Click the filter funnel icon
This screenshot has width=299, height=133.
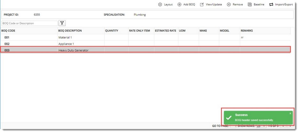[62, 23]
